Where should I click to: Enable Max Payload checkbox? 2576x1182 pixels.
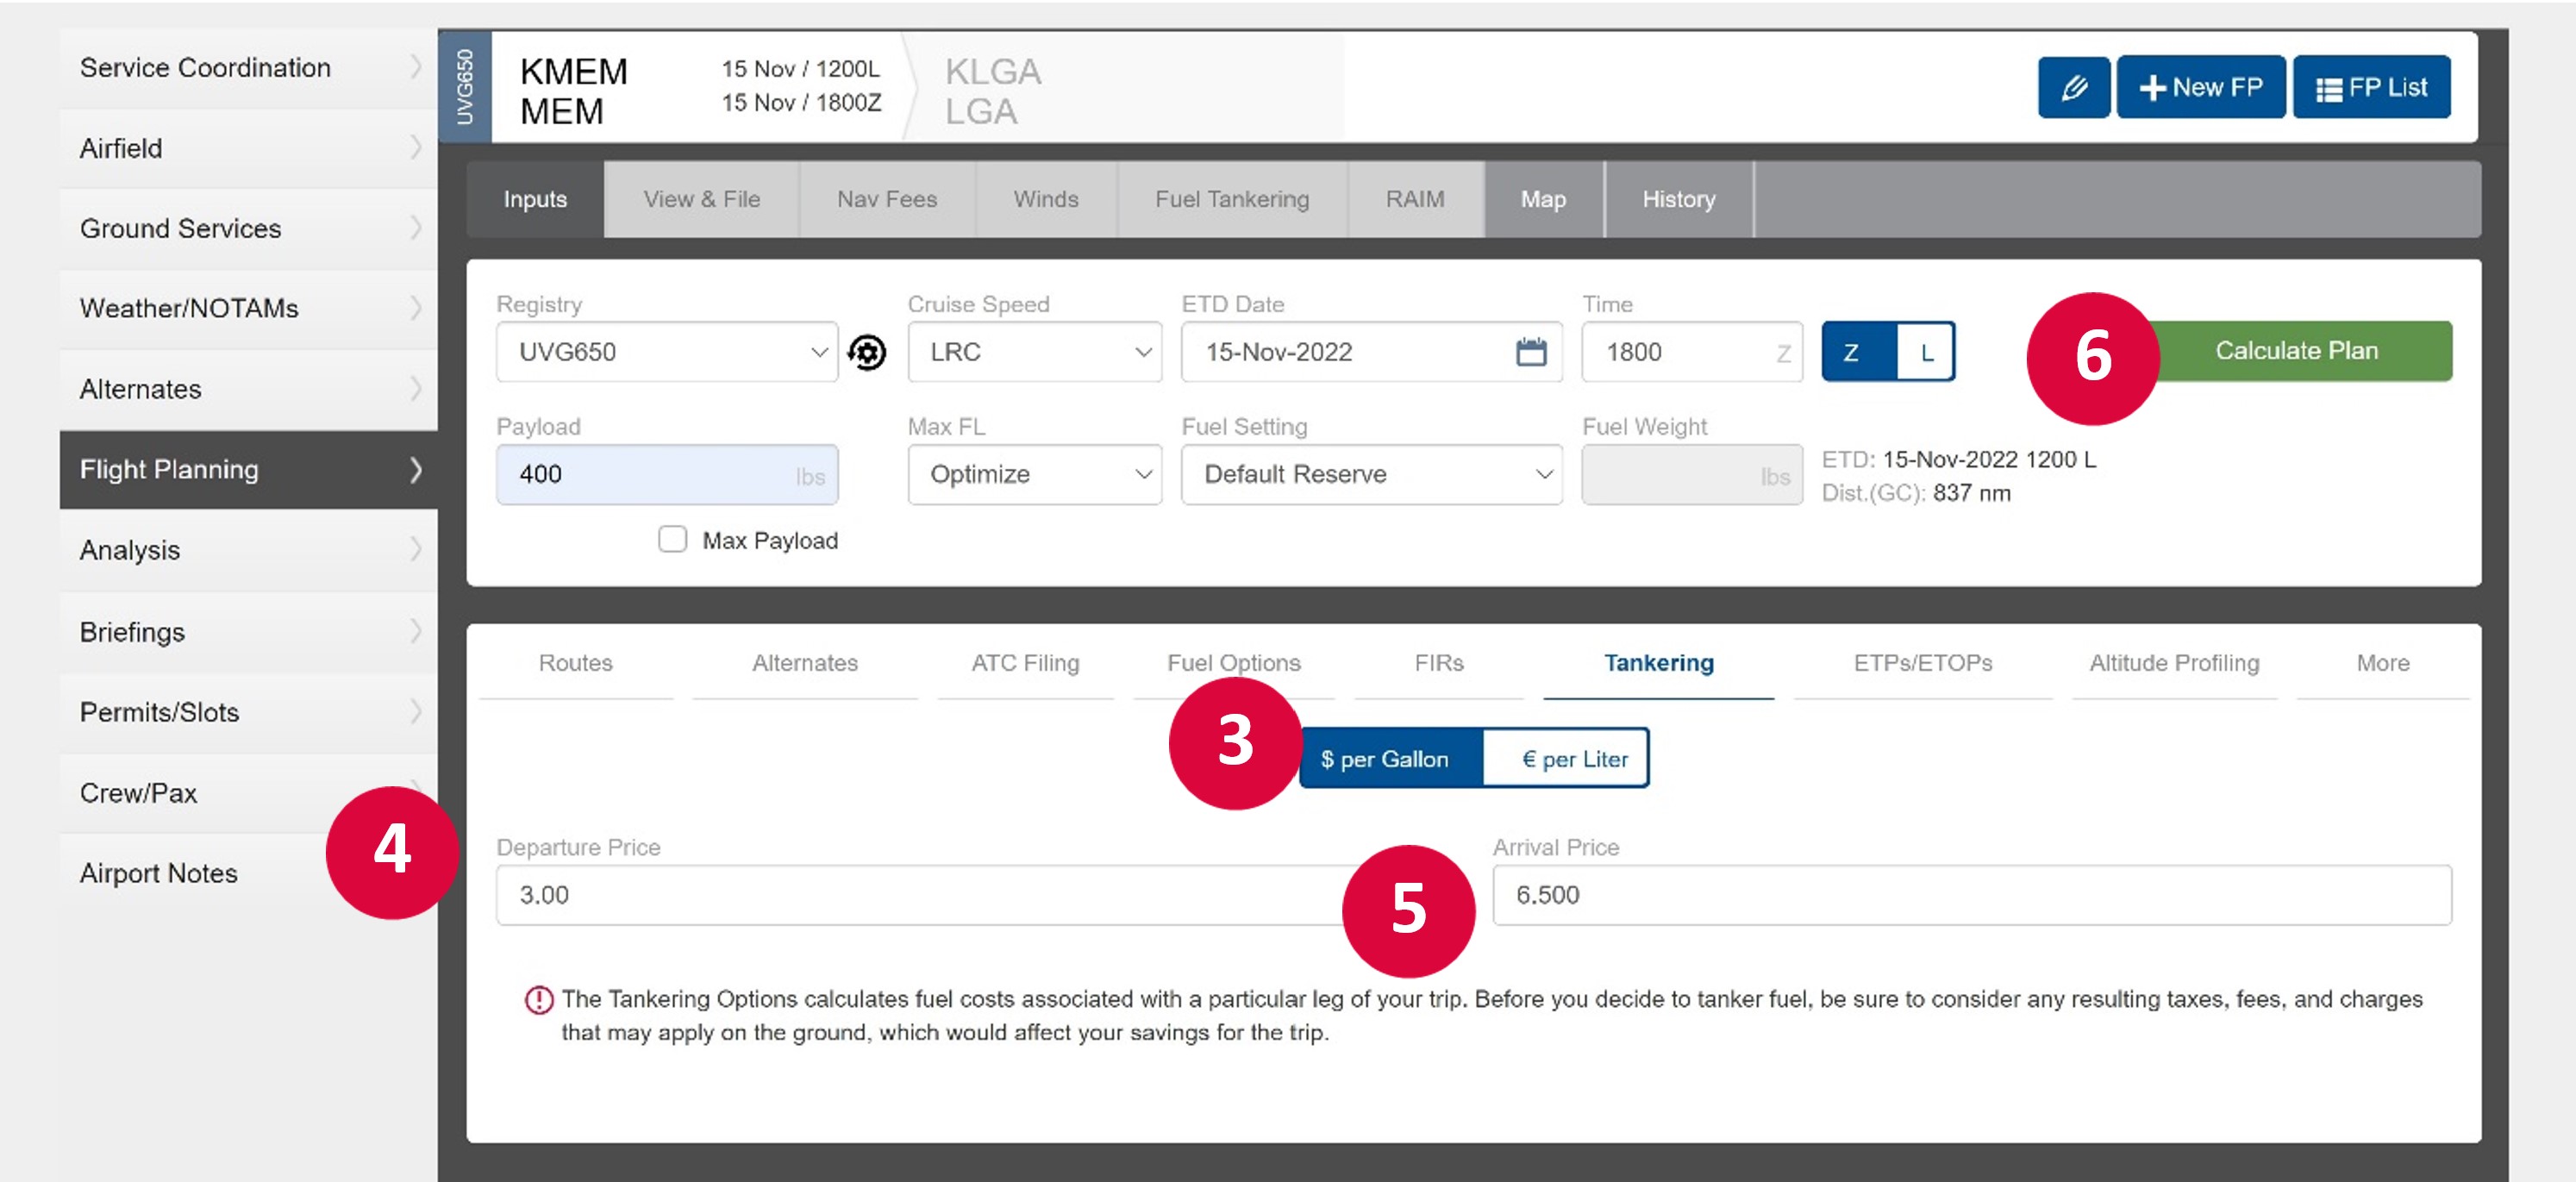[x=670, y=538]
